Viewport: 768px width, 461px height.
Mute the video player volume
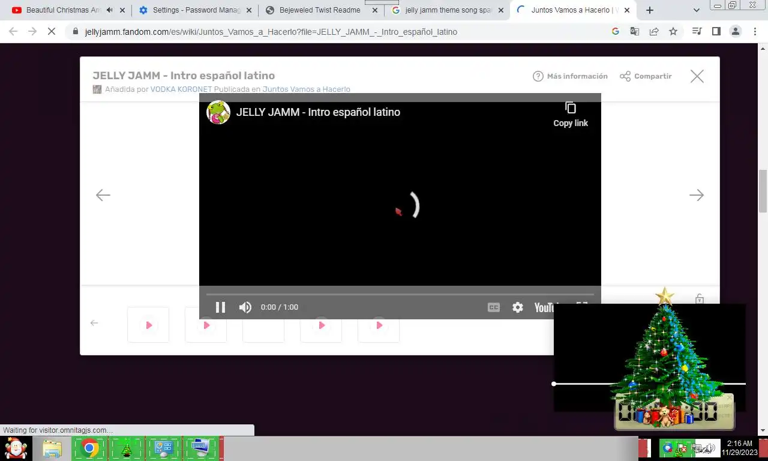click(x=245, y=307)
